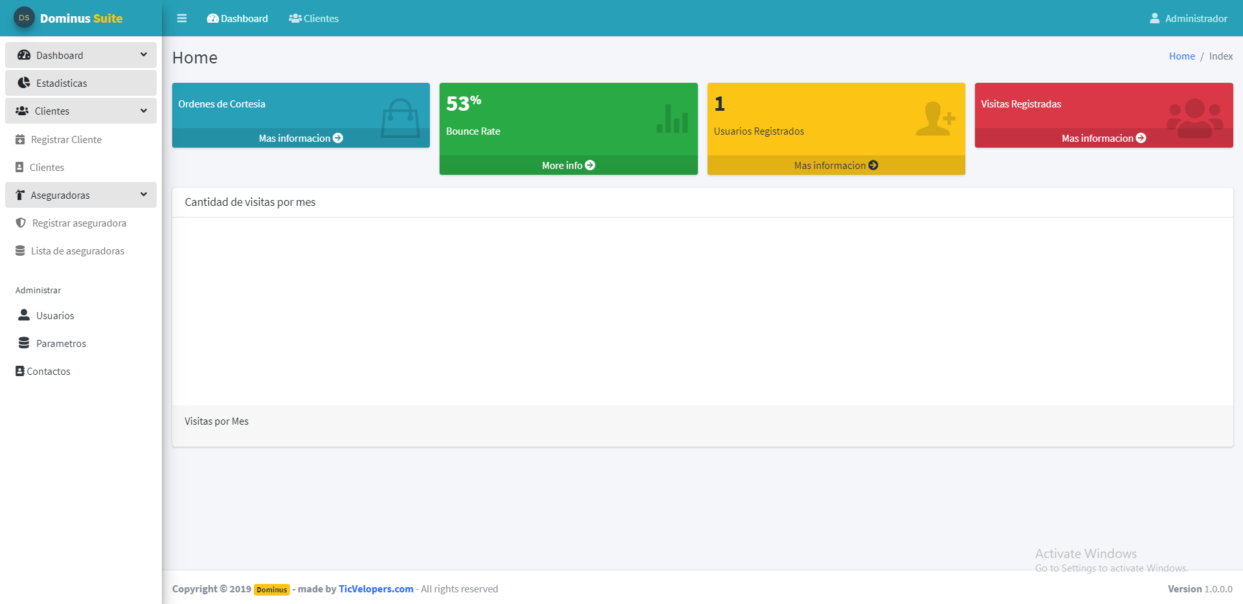The image size is (1243, 604).
Task: Open Estadisticas from the sidebar
Action: click(x=62, y=83)
